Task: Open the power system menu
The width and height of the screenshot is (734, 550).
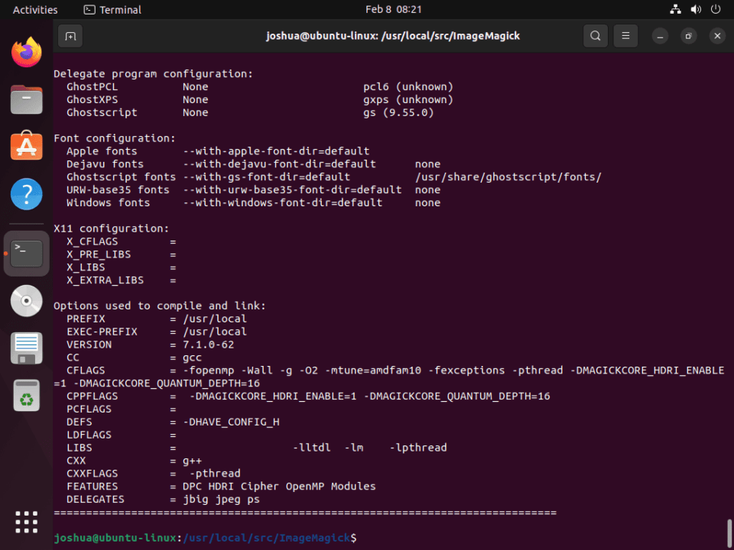Action: (716, 9)
